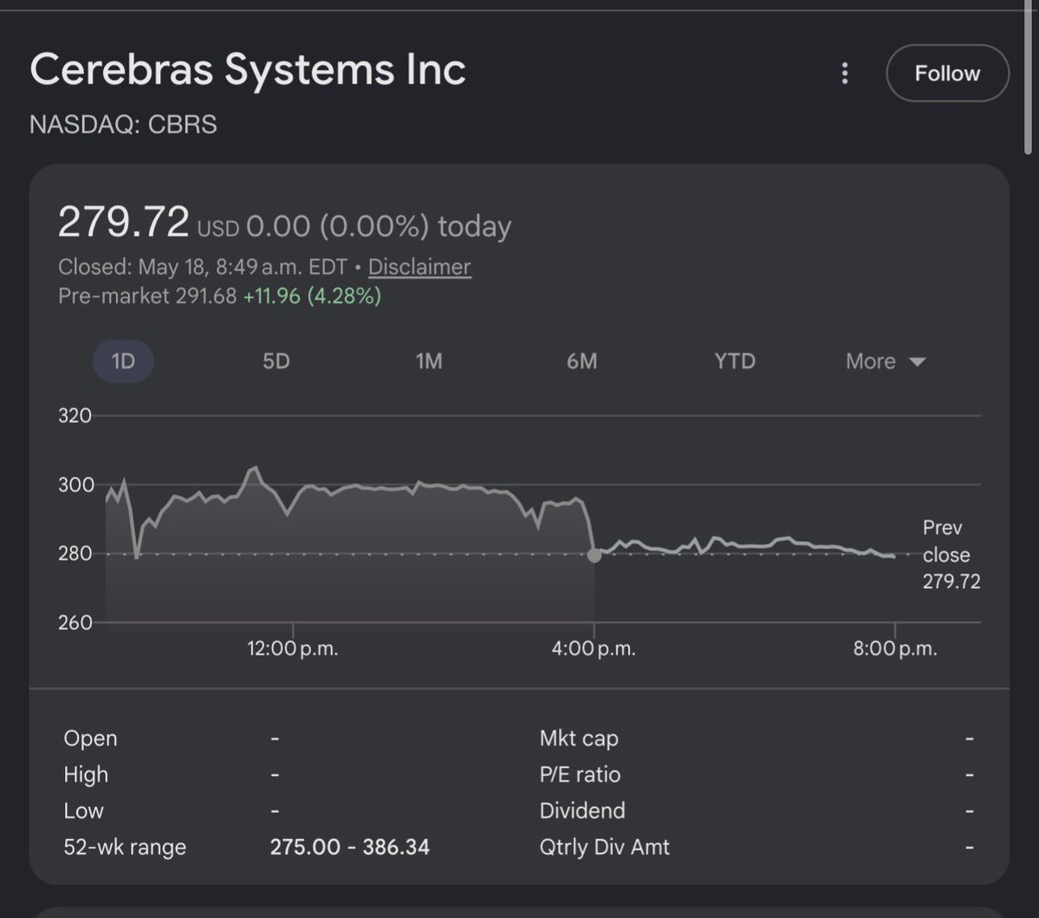
Task: Click the NASDAQ: CBRS ticker text
Action: (123, 125)
